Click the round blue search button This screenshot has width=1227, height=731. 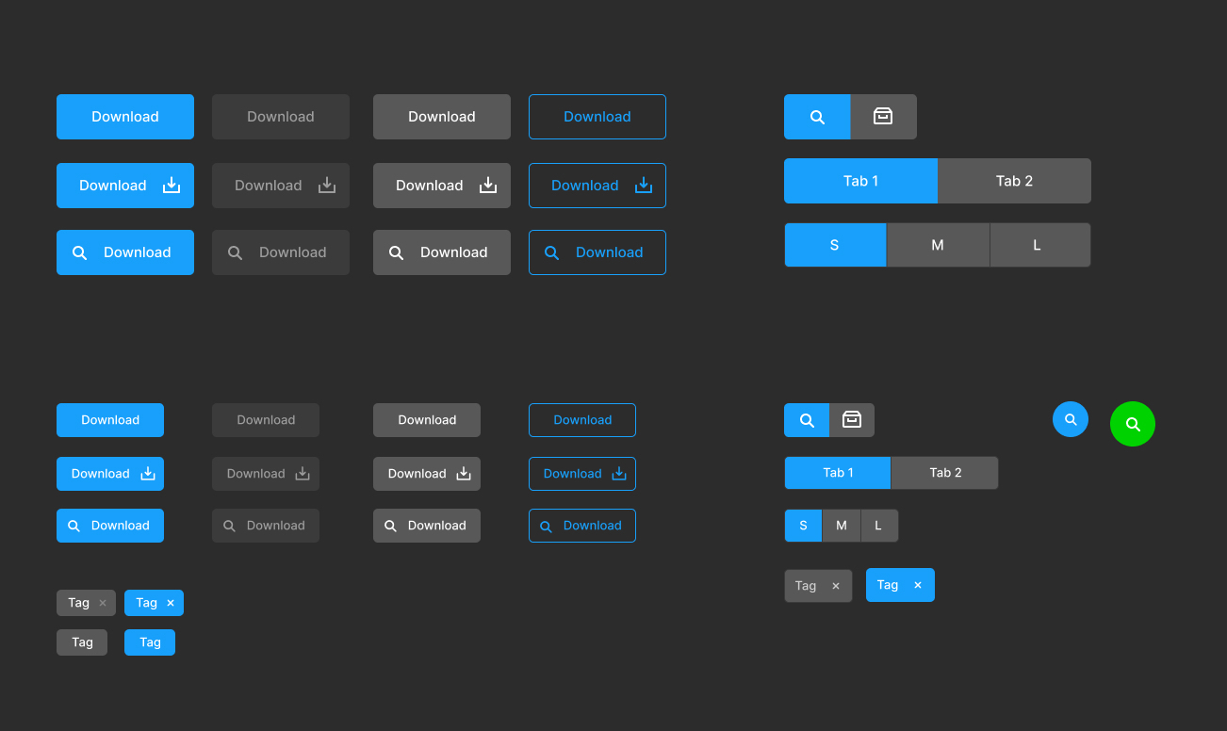[x=1071, y=419]
